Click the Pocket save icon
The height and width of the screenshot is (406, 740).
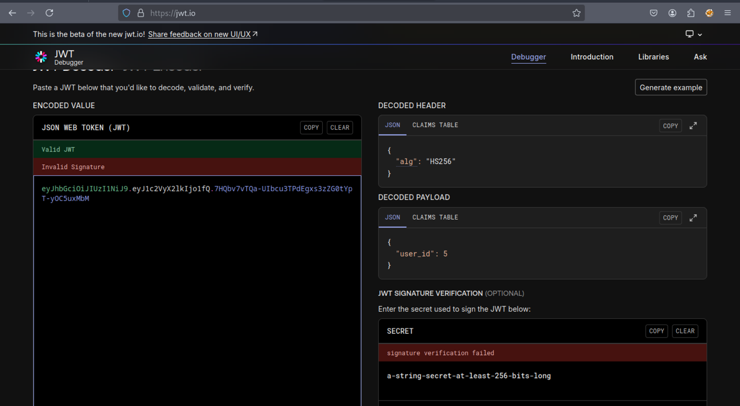[x=654, y=13]
